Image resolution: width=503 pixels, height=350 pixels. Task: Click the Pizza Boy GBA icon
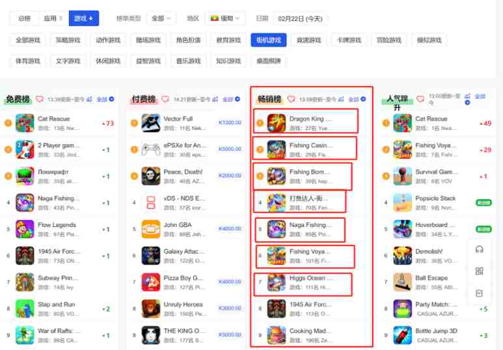point(151,282)
